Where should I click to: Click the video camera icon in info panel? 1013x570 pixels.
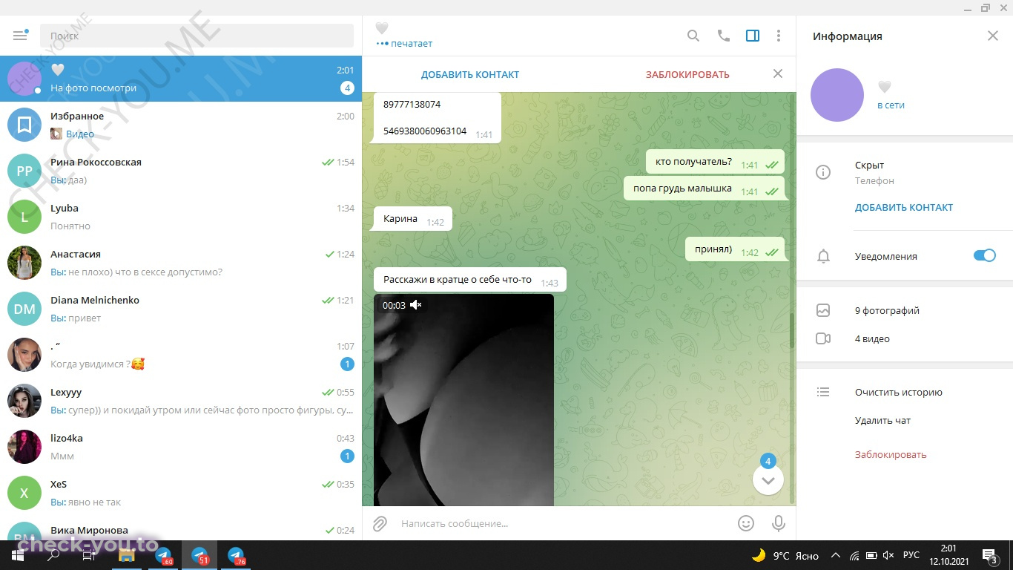pos(822,338)
